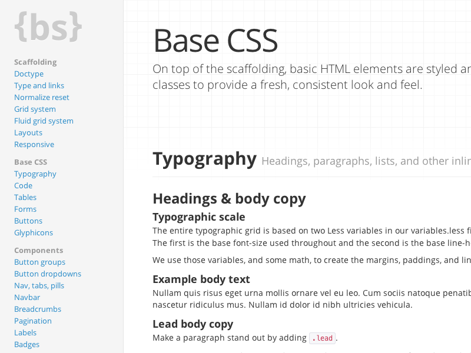Open the Doctype documentation link
Image resolution: width=471 pixels, height=353 pixels.
29,74
